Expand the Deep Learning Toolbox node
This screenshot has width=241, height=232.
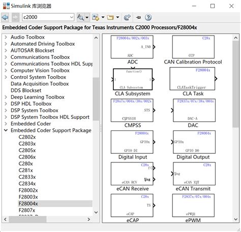point(6,97)
